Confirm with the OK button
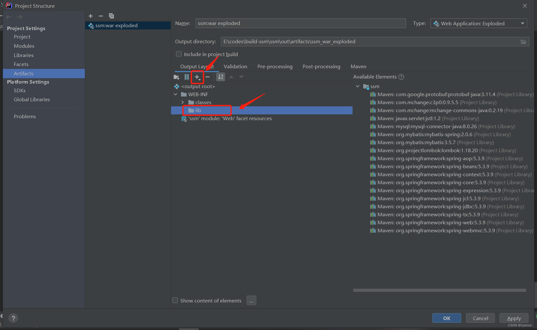The image size is (537, 330). (447, 318)
